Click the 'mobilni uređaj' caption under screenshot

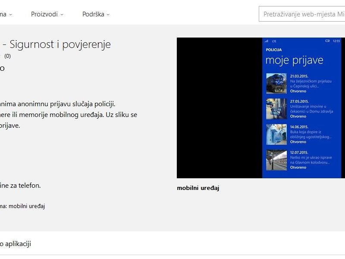coord(198,188)
